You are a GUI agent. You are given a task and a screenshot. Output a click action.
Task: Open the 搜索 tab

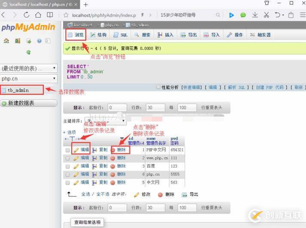142,35
